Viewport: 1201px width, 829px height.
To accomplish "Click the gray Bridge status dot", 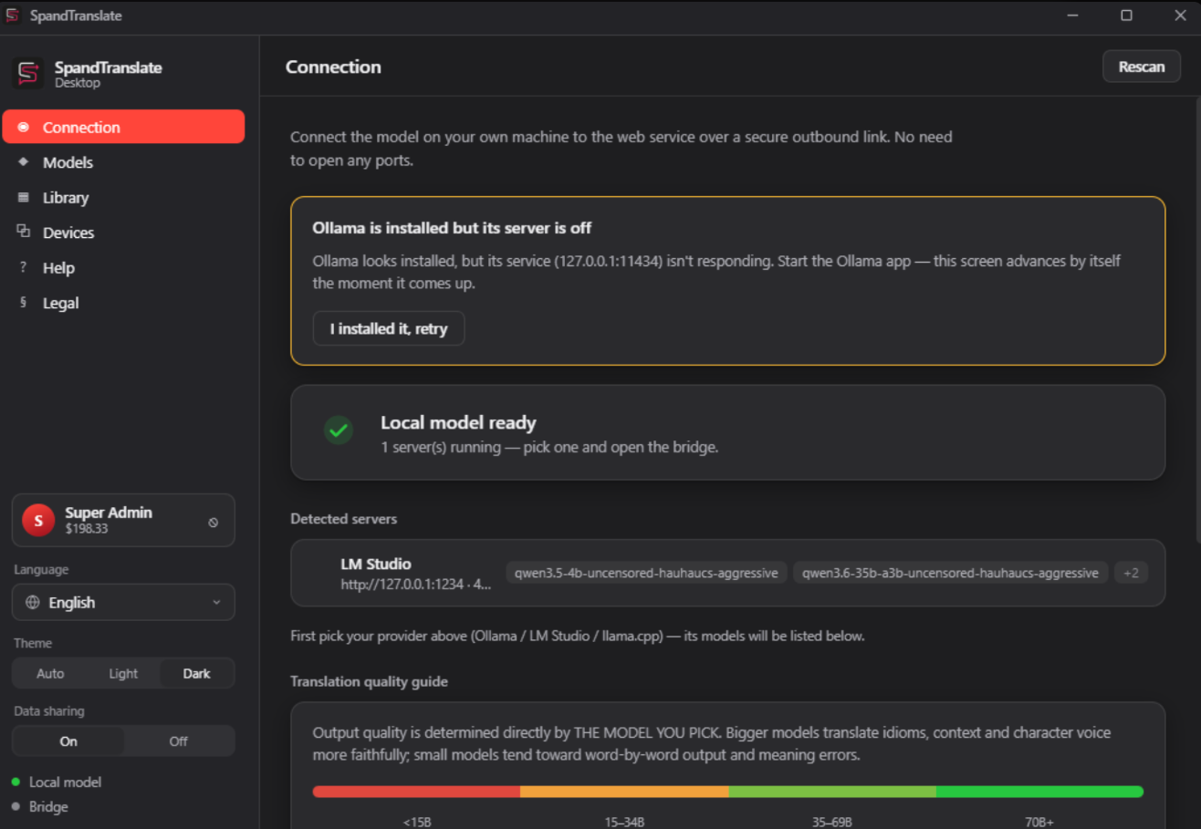I will (16, 807).
